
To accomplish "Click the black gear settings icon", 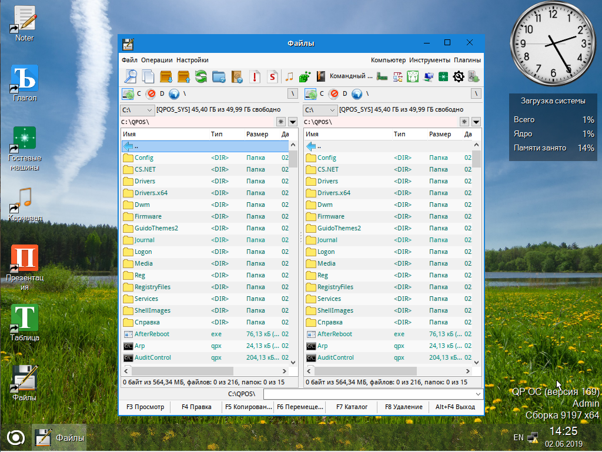I will point(459,76).
